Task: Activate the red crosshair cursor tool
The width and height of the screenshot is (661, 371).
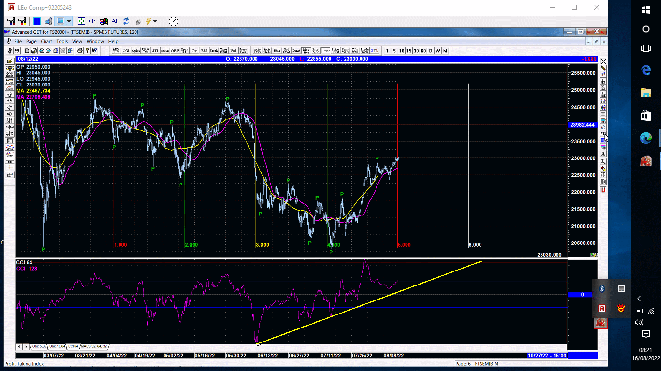Action: pyautogui.click(x=10, y=167)
